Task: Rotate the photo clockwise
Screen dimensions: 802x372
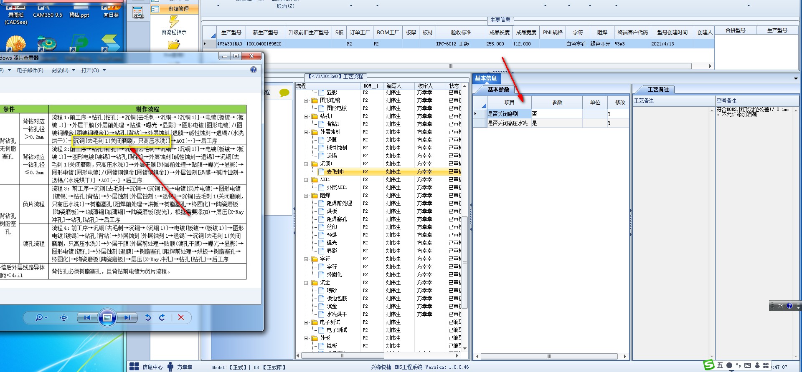Action: 162,318
